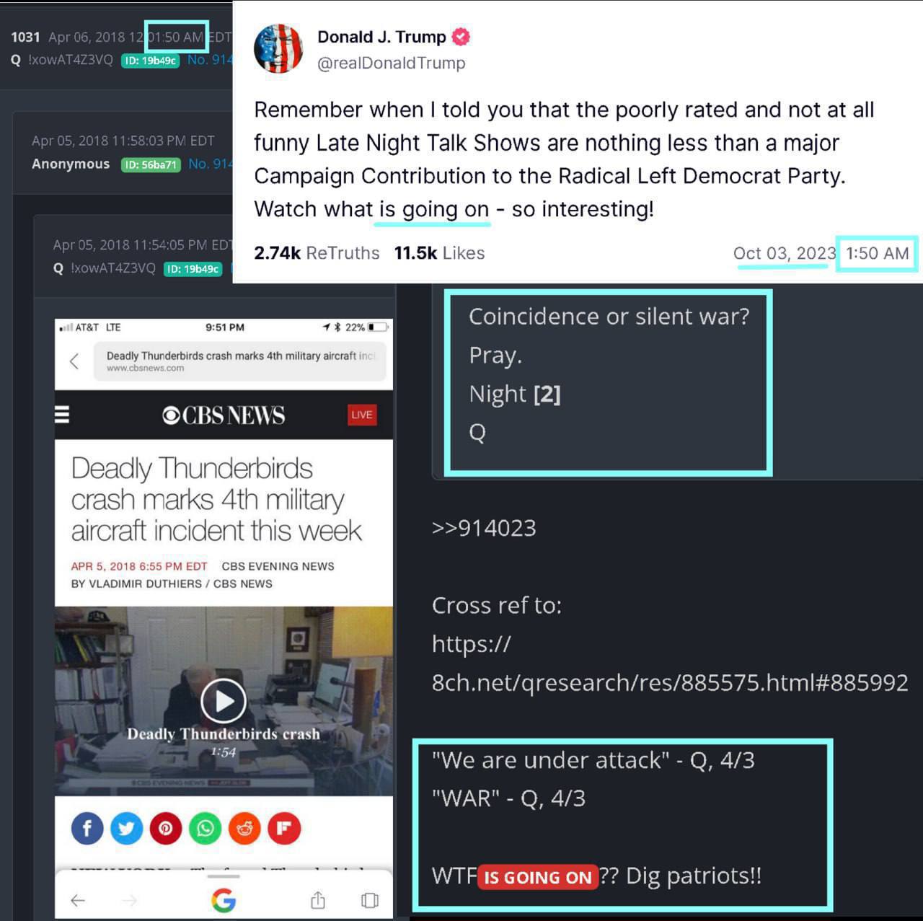923x921 pixels.
Task: Click the Flipboard share icon
Action: [x=284, y=828]
